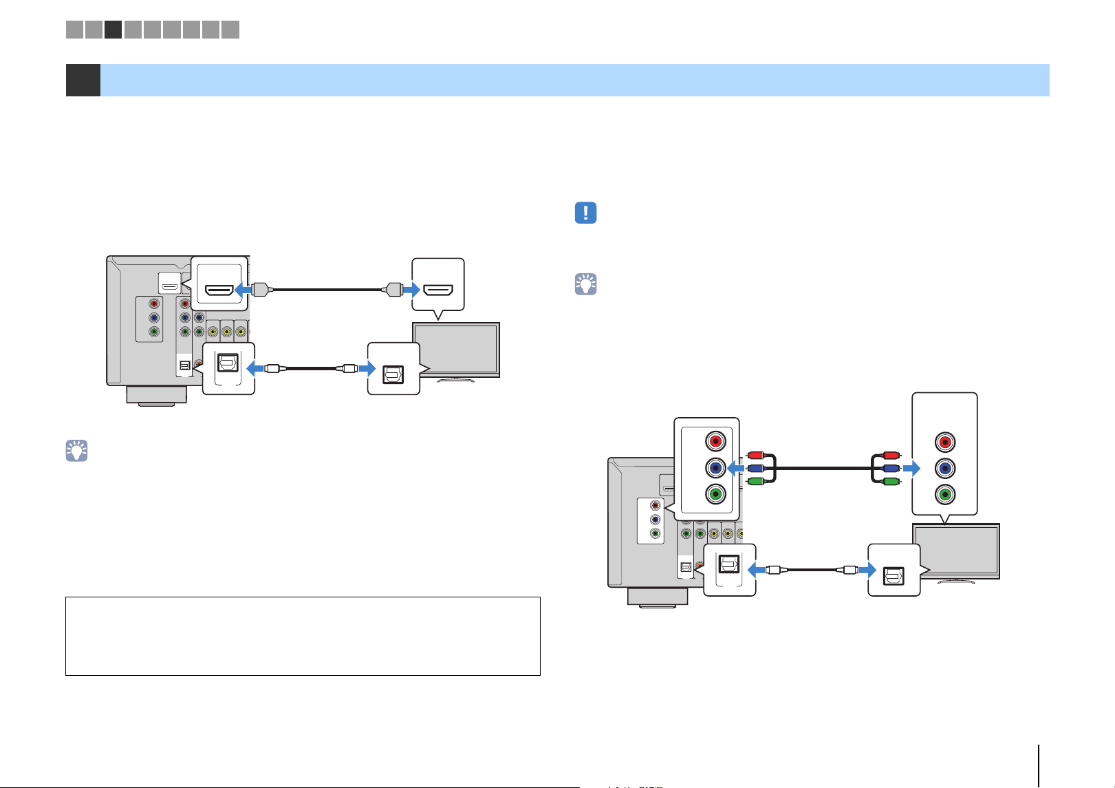Select the red component jack in the receiver callout
The width and height of the screenshot is (1115, 788).
tap(716, 442)
